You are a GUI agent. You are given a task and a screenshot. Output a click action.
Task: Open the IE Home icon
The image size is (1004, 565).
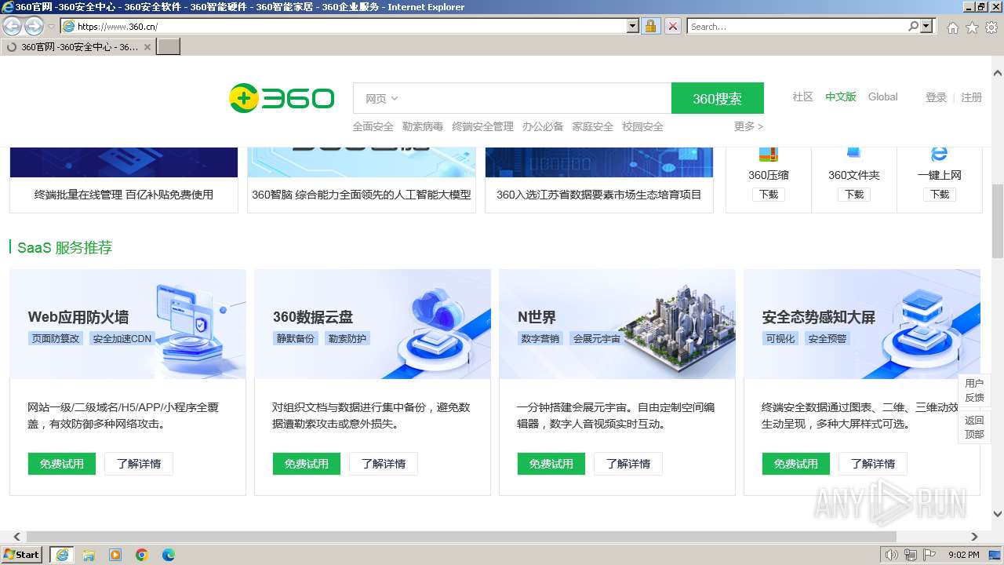[x=952, y=27]
